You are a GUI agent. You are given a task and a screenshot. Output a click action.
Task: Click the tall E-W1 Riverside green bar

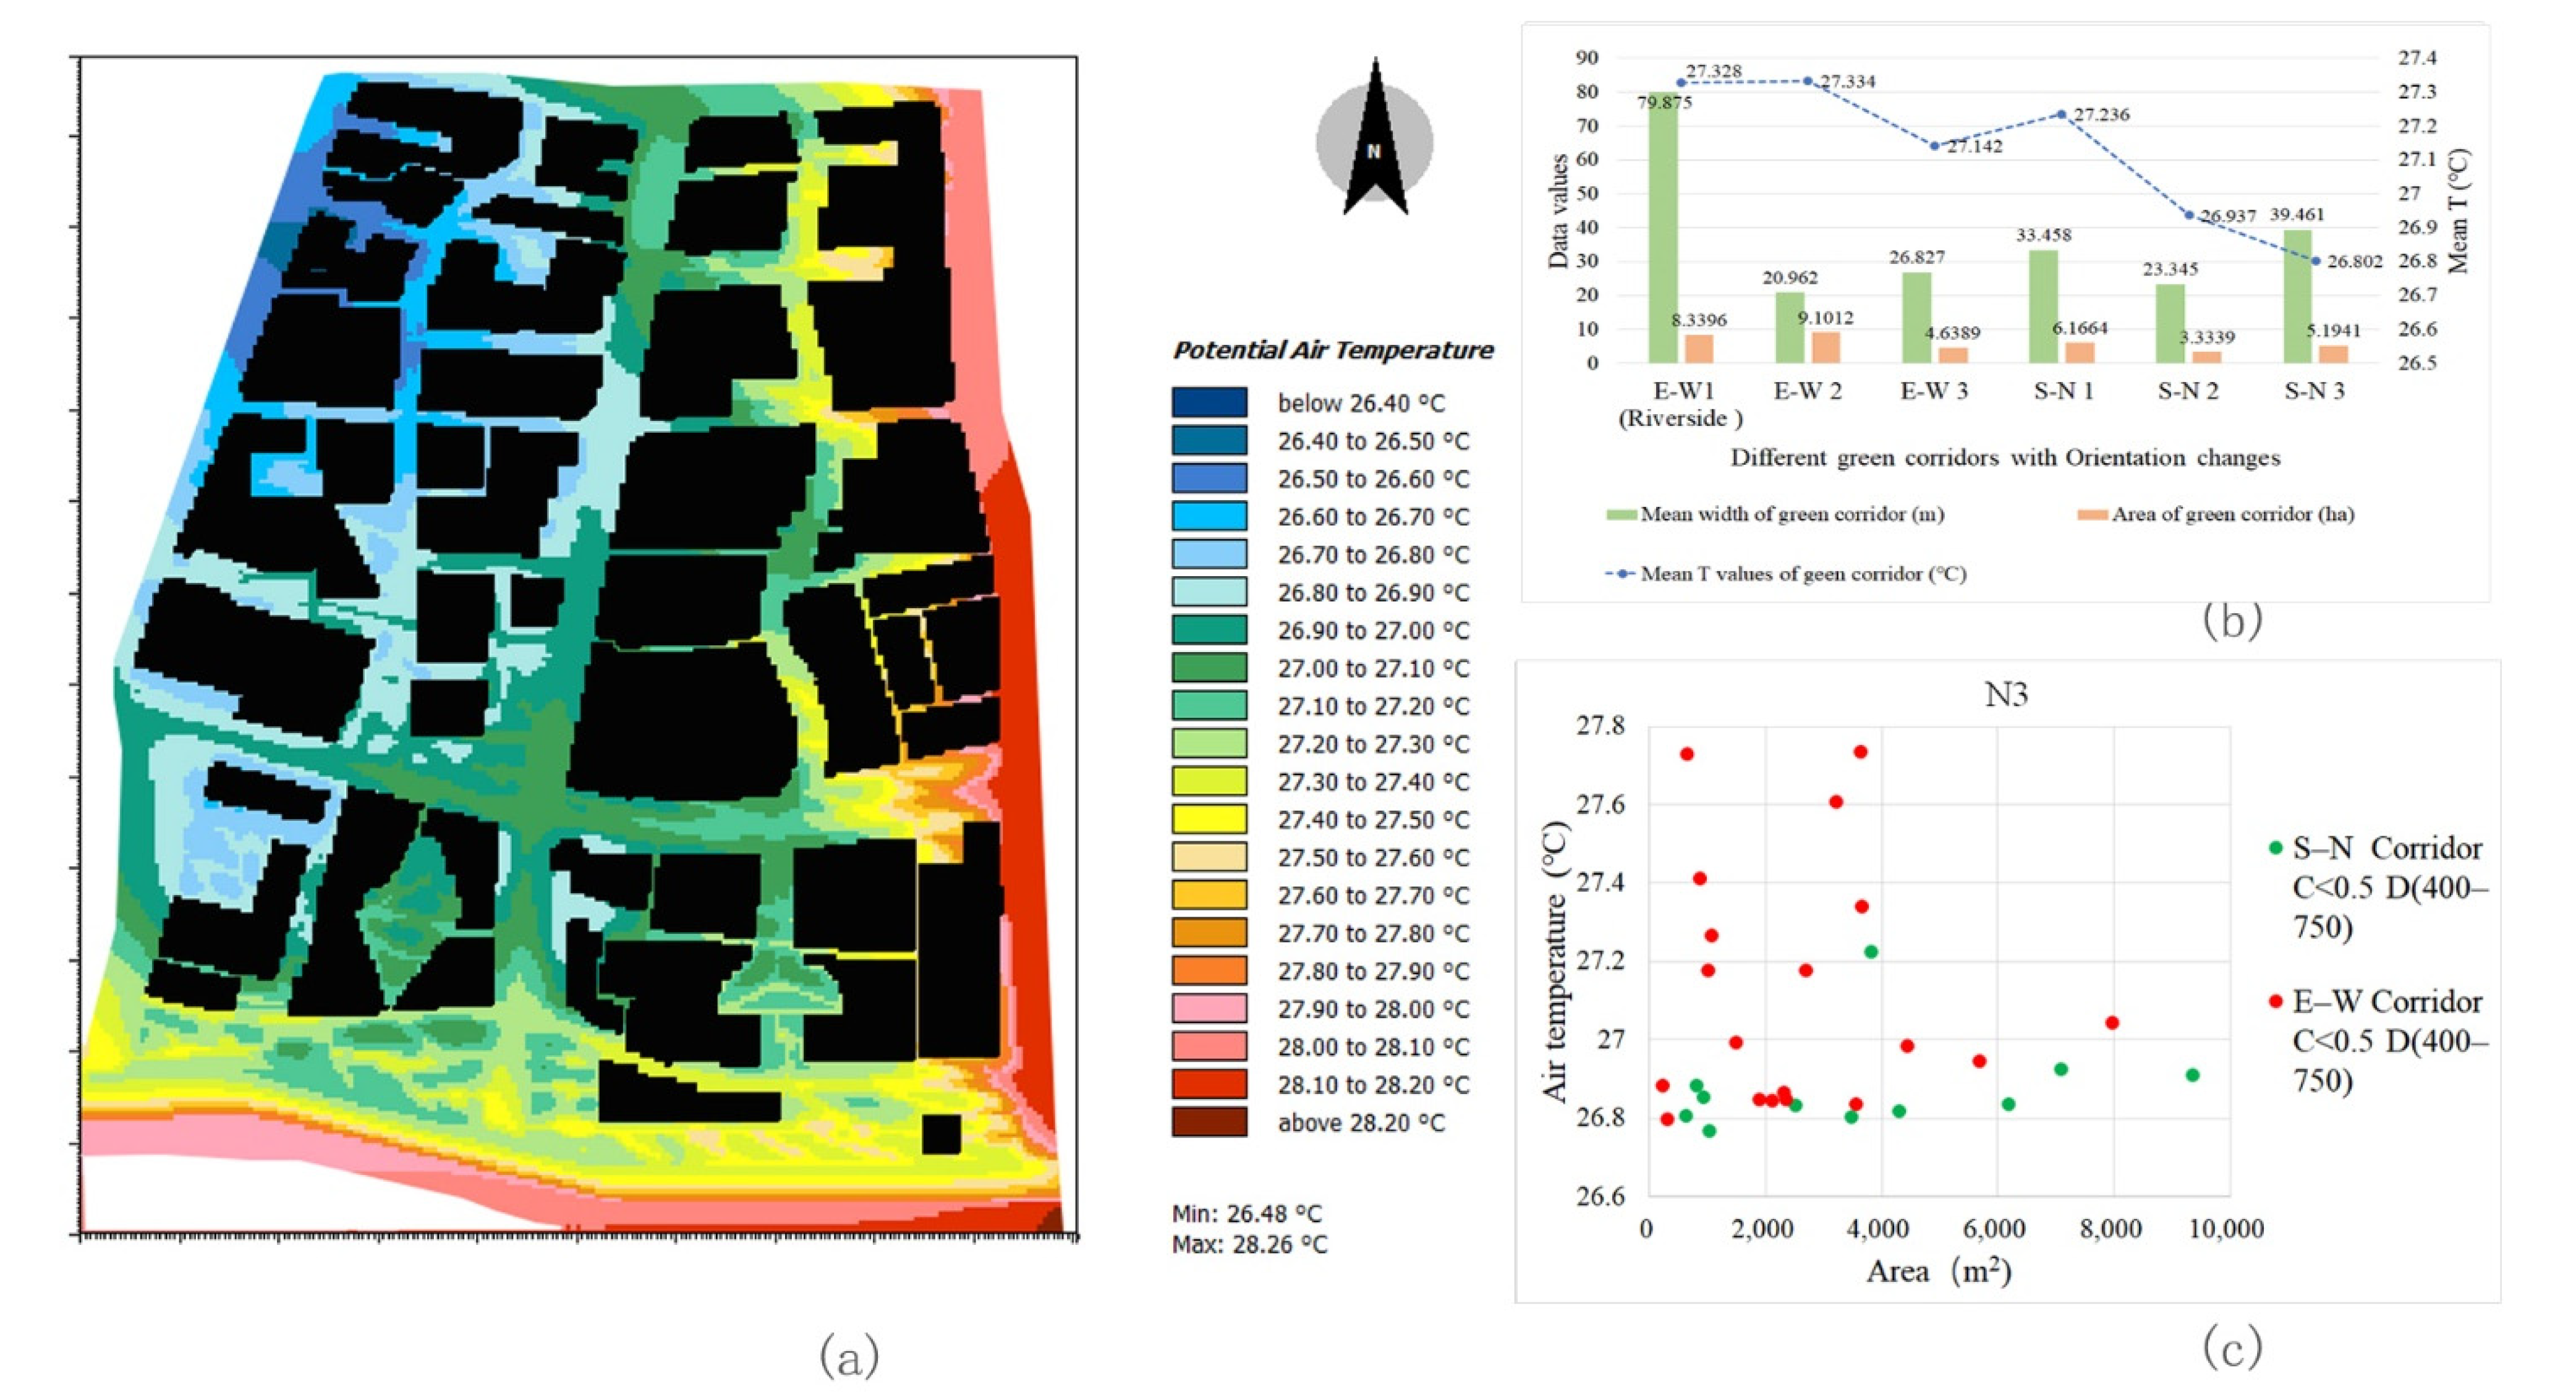(x=1663, y=230)
